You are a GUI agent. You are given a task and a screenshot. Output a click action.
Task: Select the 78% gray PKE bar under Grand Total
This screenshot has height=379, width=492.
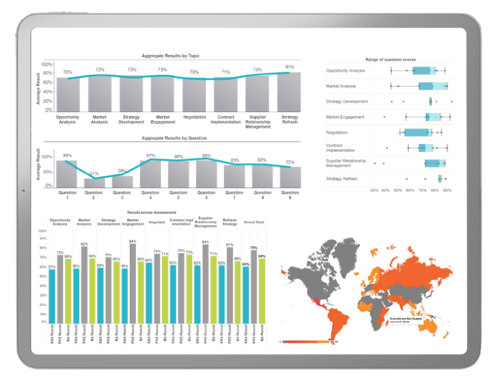[x=254, y=287]
